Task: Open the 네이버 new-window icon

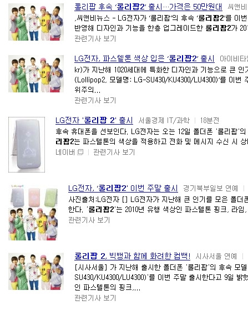Action: coord(81,152)
